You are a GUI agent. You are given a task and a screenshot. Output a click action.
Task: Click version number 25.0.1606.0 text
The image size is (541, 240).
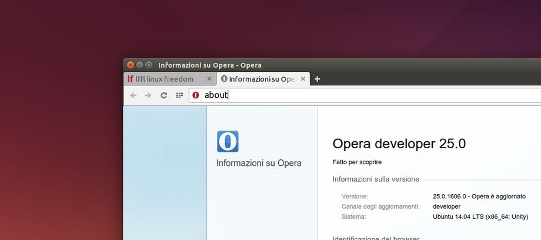[x=454, y=196]
